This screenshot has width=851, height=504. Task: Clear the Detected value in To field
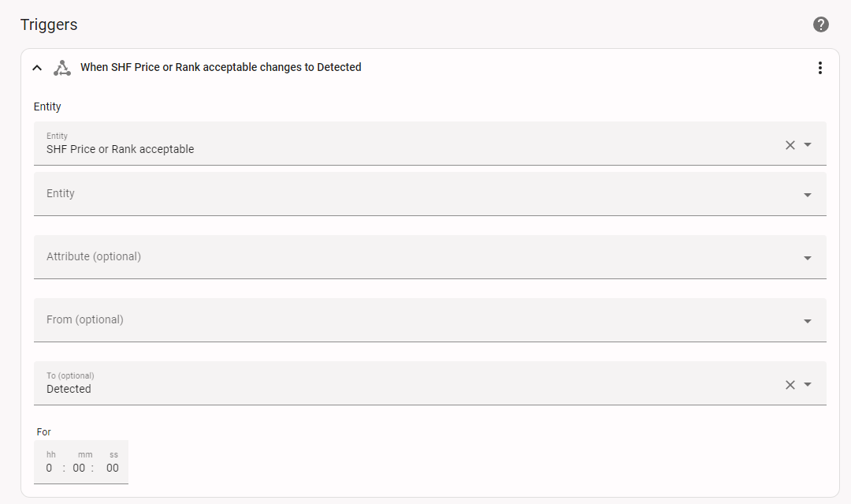point(790,385)
